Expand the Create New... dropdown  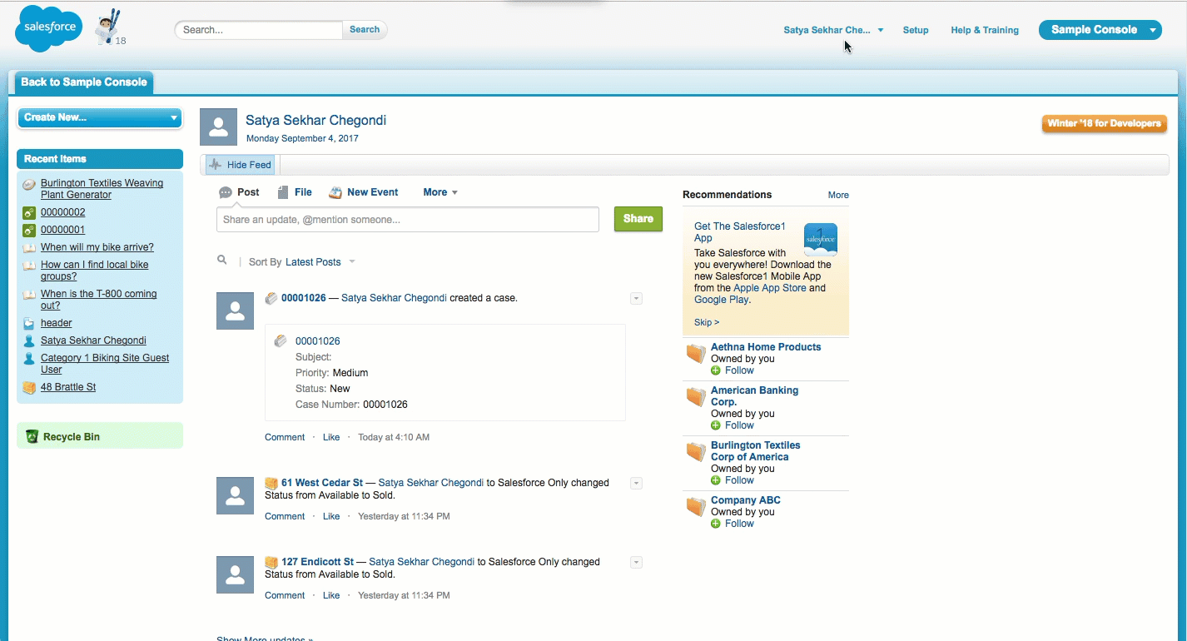tap(100, 117)
